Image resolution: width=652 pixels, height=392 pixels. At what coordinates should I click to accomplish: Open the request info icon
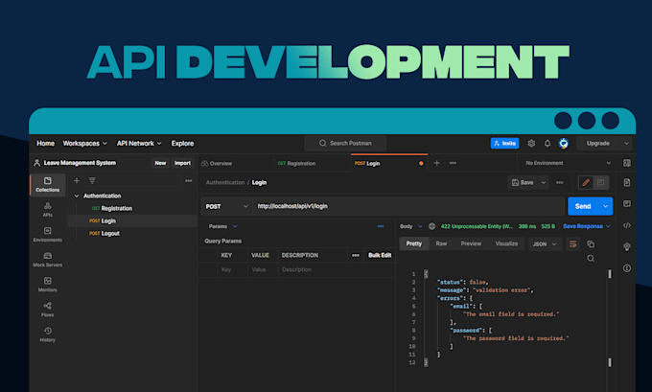[x=627, y=268]
